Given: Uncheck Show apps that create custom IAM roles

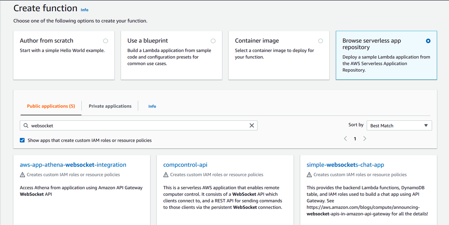Looking at the screenshot, I should coord(22,140).
